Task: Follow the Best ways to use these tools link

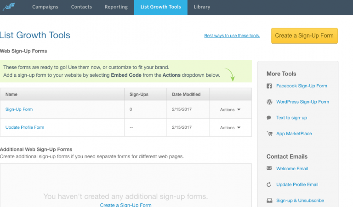Action: [232, 36]
